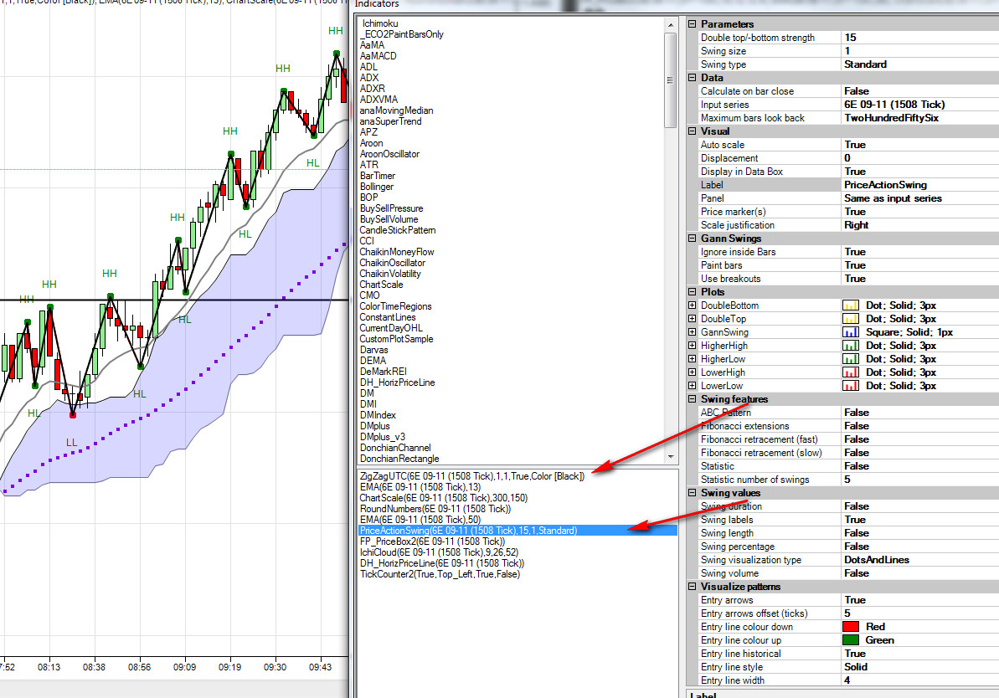Select the highlighted PriceActionSwing applied indicator
The height and width of the screenshot is (698, 999).
click(x=518, y=531)
